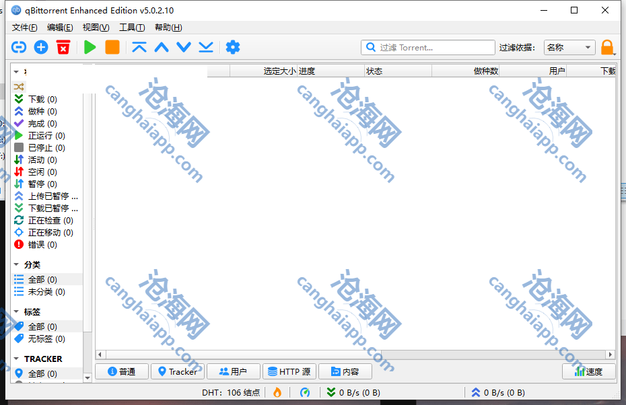Select the 已停止 (0) status filter
This screenshot has height=405, width=626.
(46, 148)
